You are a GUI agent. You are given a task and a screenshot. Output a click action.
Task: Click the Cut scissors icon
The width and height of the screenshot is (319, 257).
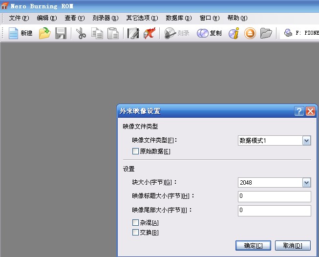coord(81,33)
